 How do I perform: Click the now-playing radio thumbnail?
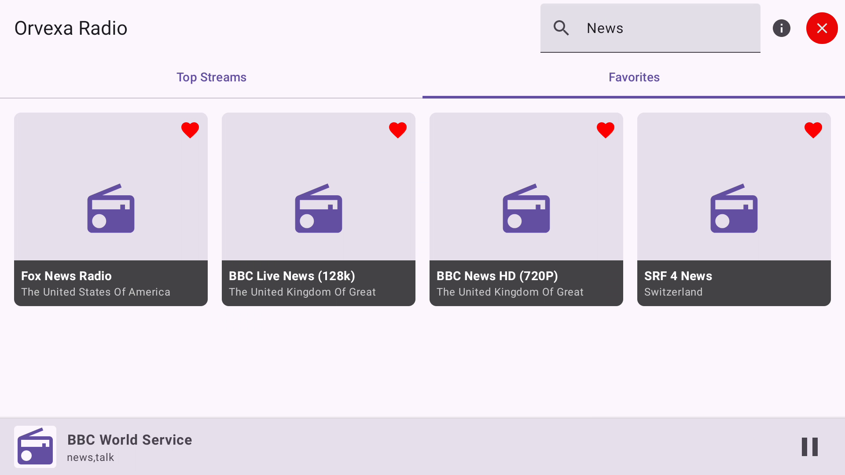coord(35,447)
